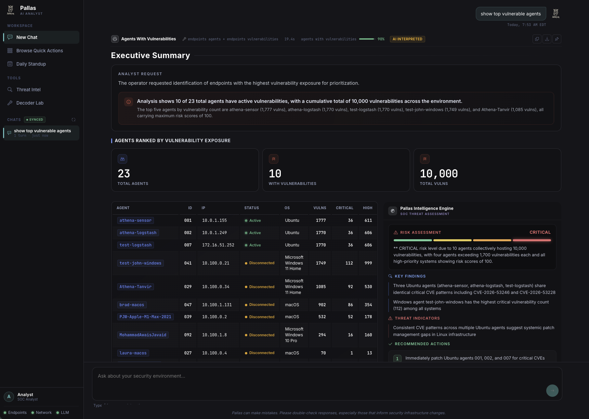Viewport: 589px width, 419px height.
Task: Click the Endpoints status indicator
Action: point(15,413)
